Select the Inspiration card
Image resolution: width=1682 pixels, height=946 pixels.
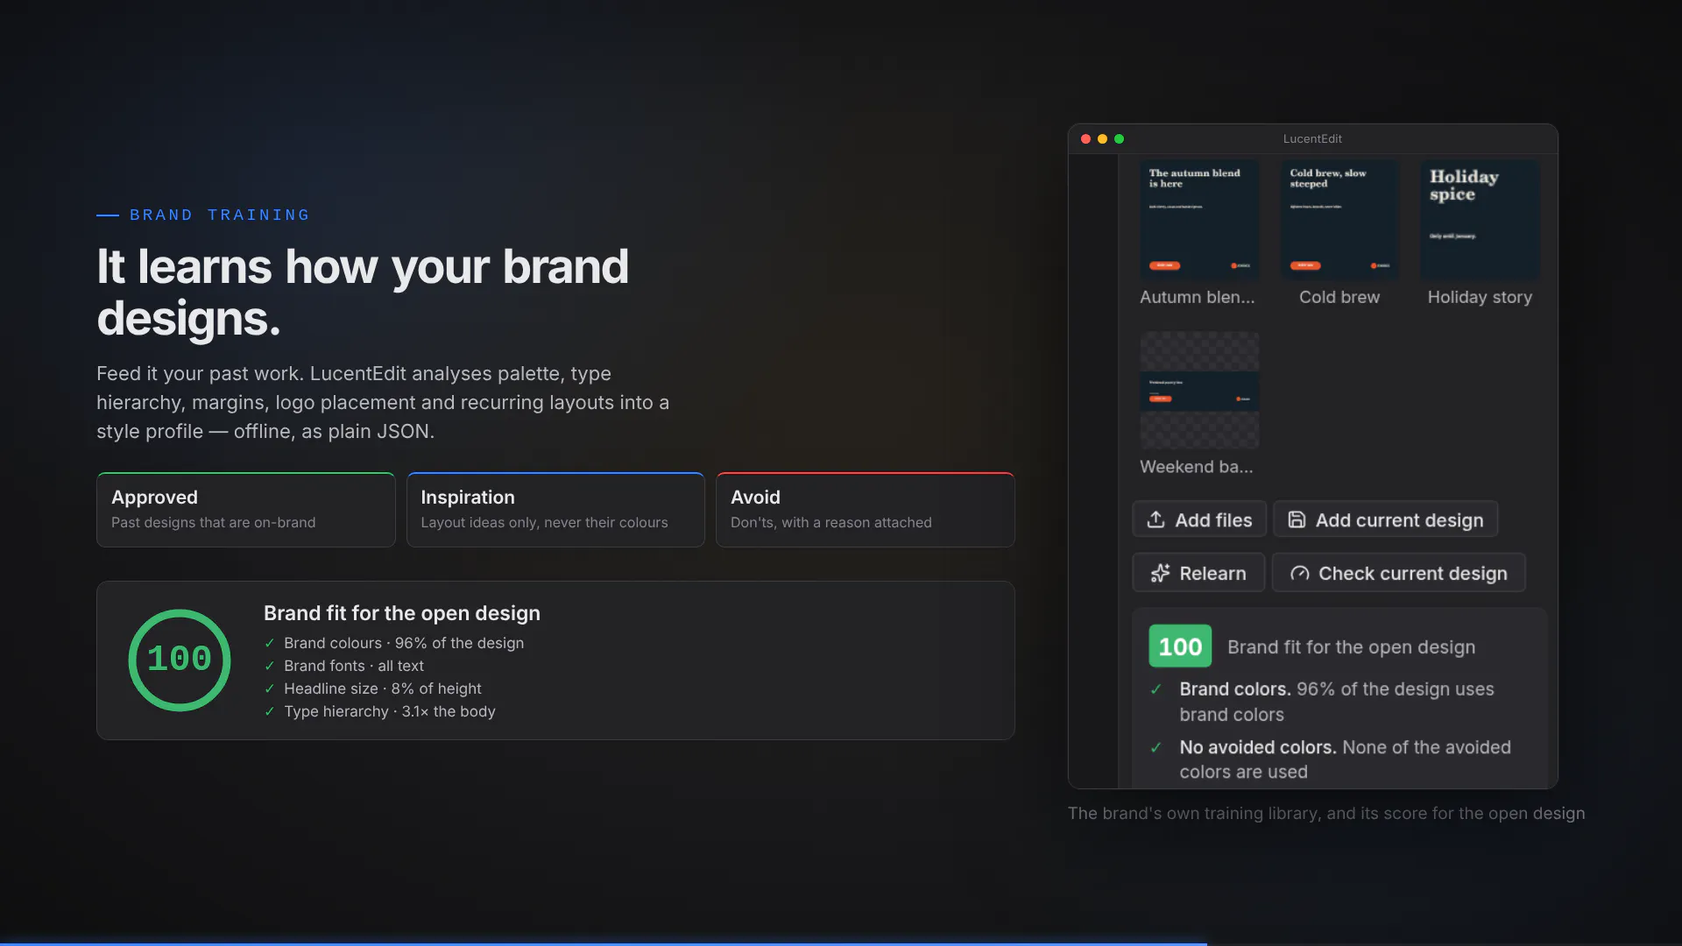click(555, 510)
